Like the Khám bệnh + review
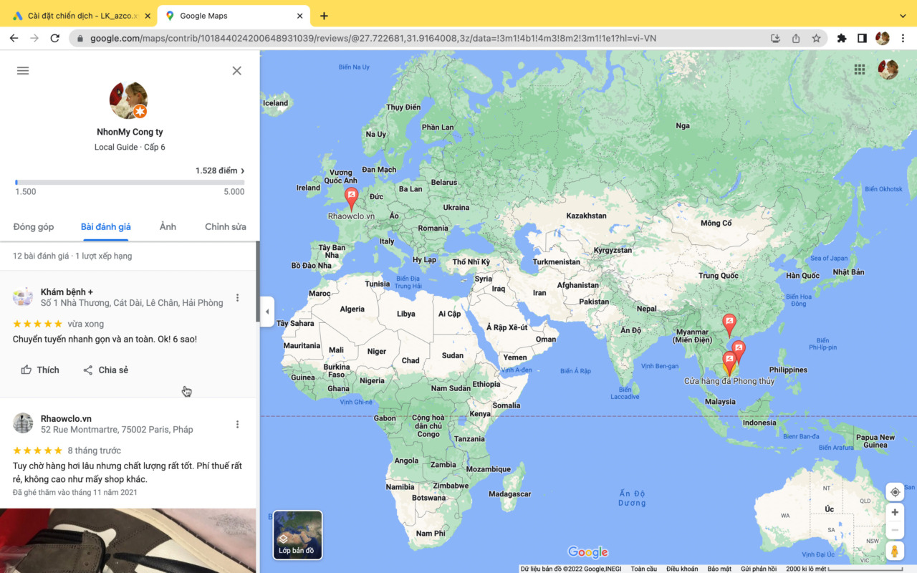917x573 pixels. pos(40,370)
